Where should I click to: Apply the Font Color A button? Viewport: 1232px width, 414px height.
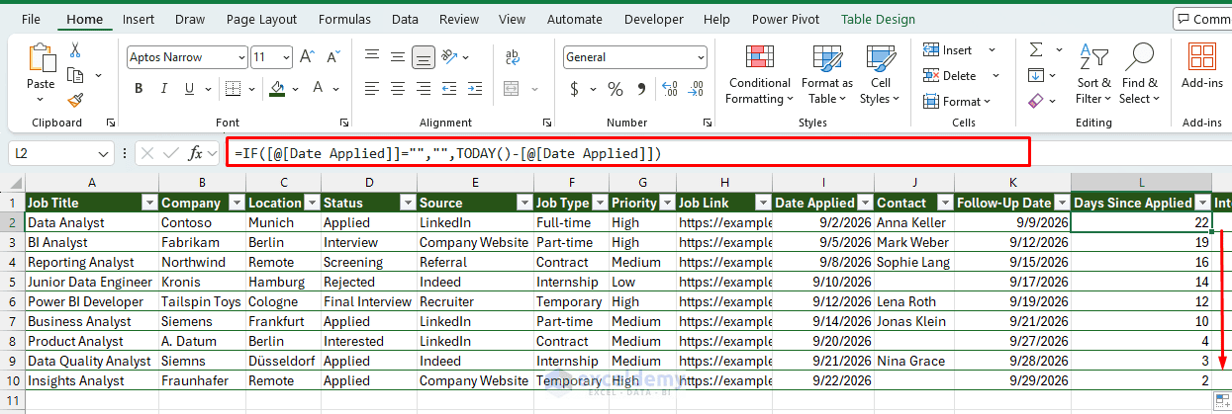point(318,89)
